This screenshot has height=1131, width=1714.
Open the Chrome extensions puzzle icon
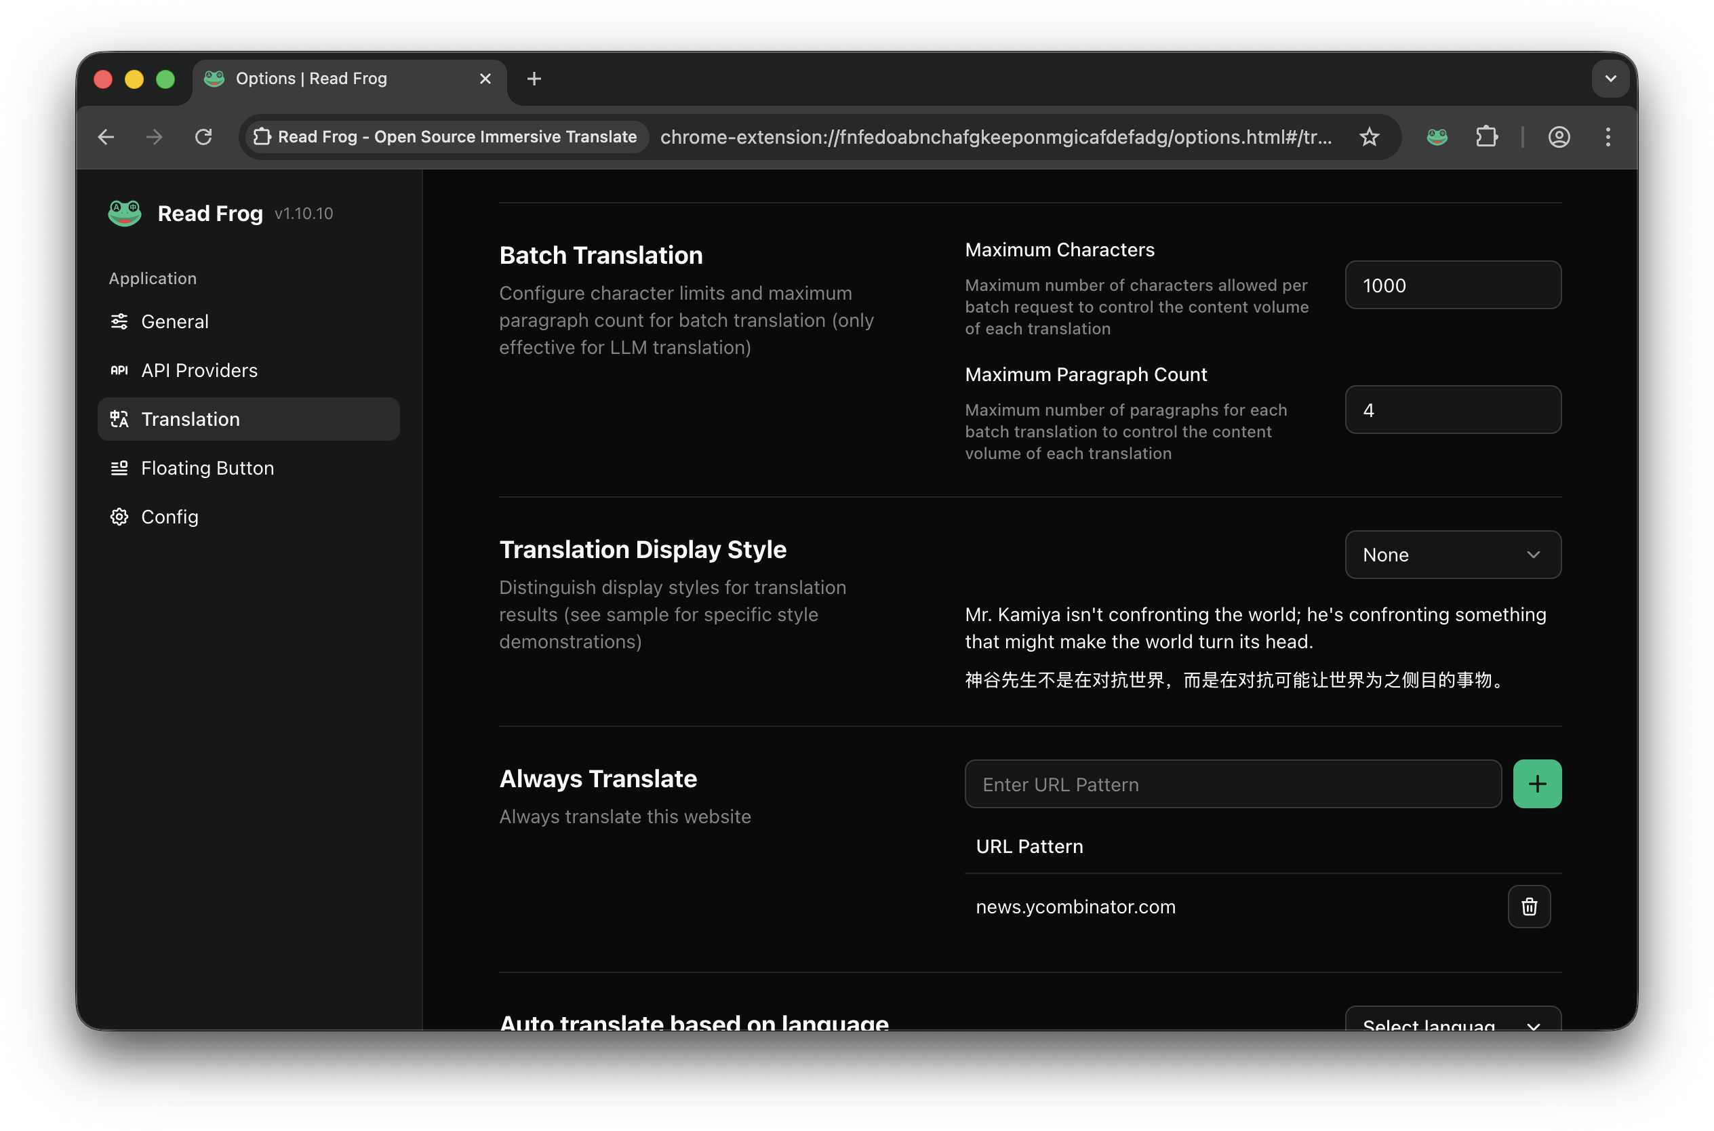(1486, 137)
